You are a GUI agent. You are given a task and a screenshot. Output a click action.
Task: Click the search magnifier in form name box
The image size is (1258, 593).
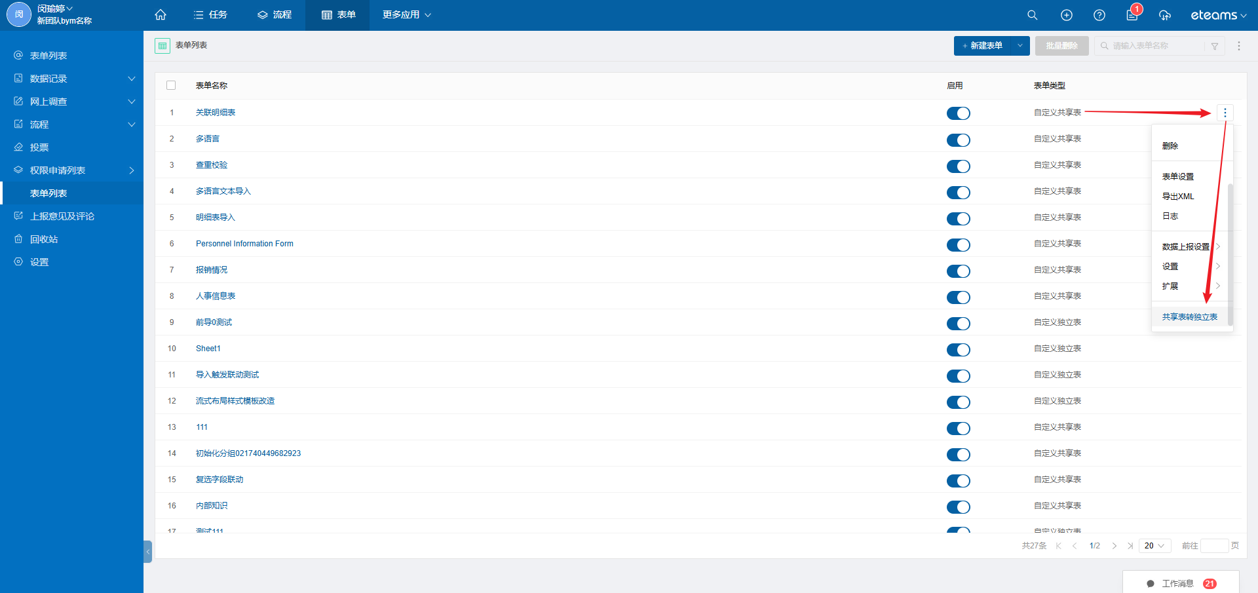pos(1104,46)
